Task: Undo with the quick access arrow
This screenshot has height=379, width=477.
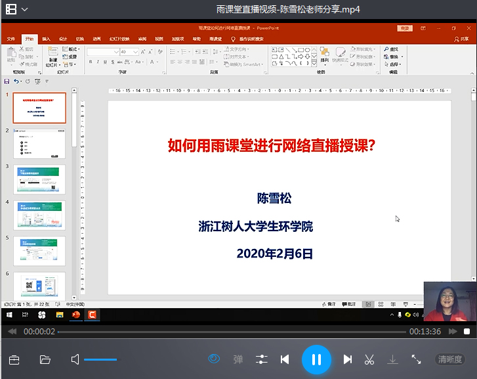Action: [x=16, y=81]
